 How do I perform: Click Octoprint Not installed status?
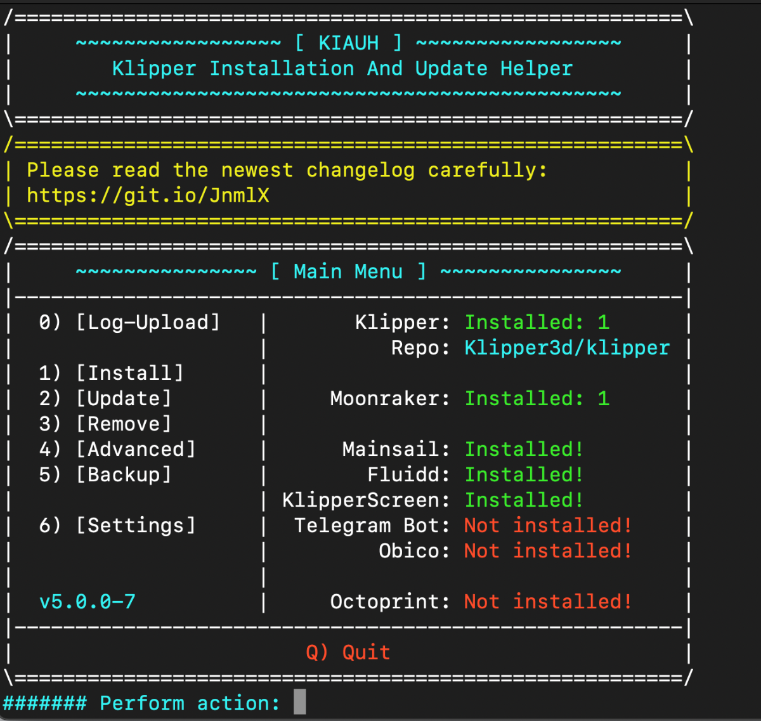tap(548, 601)
